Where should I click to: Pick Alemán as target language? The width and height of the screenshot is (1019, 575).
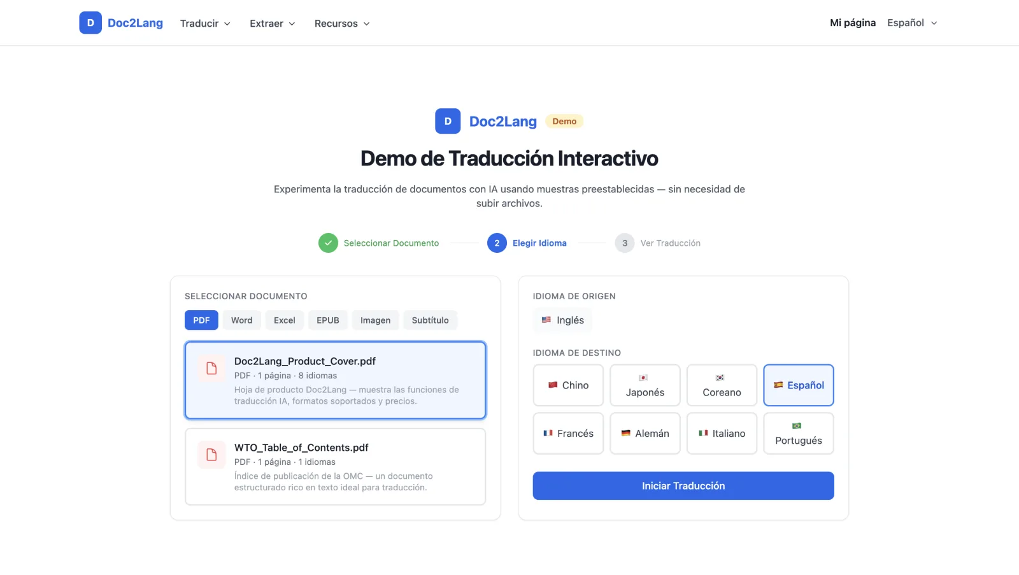click(x=645, y=434)
